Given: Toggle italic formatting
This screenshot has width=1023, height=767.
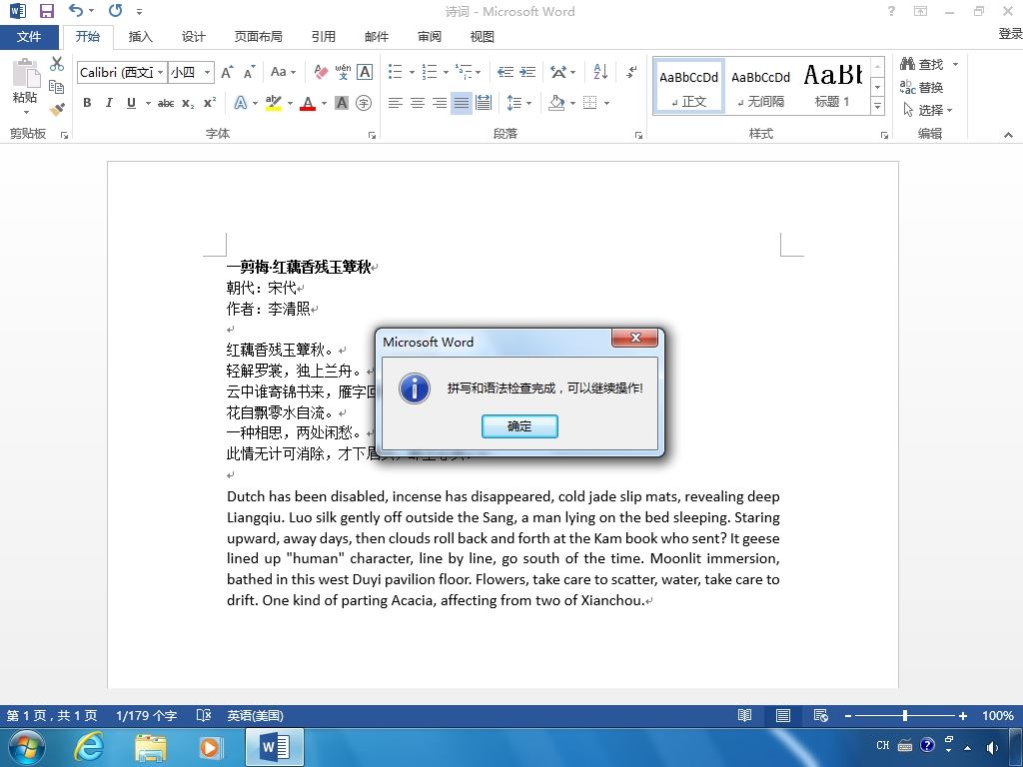Looking at the screenshot, I should (109, 103).
